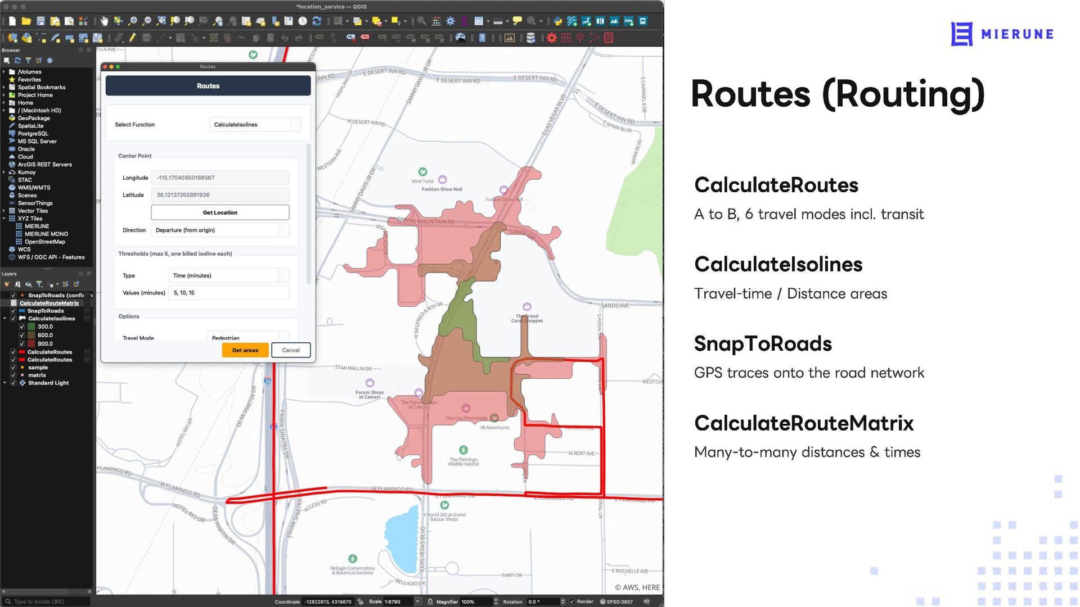Collapse the XYZ Tiles browser node
The width and height of the screenshot is (1080, 607).
4,219
